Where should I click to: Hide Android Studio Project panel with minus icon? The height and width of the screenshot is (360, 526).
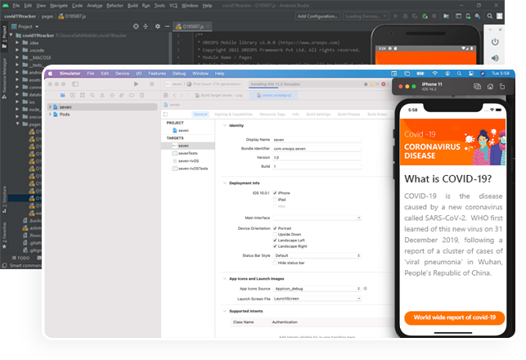pos(167,26)
